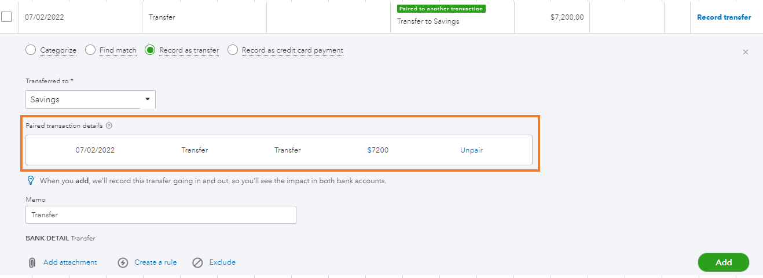Viewport: 763px width, 278px height.
Task: Click the Add attachment link
Action: (x=70, y=262)
